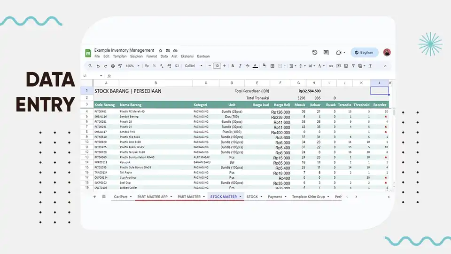Image resolution: width=451 pixels, height=254 pixels.
Task: Activate the paint format tool
Action: click(120, 66)
